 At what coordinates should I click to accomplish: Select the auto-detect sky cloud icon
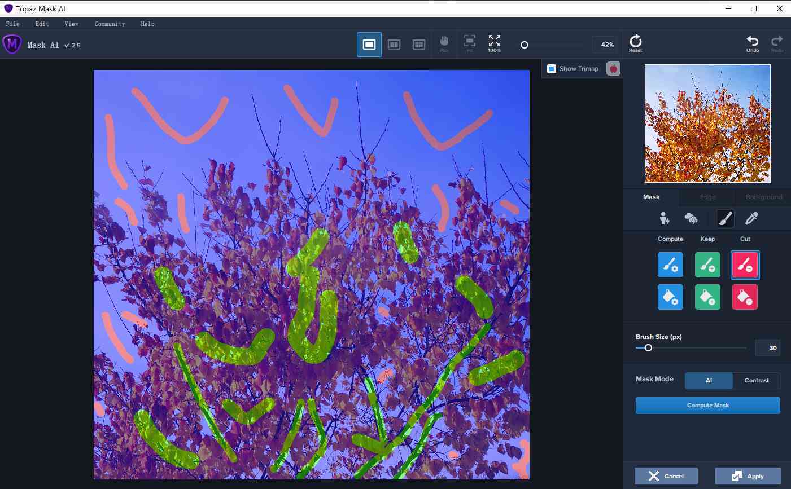point(691,218)
